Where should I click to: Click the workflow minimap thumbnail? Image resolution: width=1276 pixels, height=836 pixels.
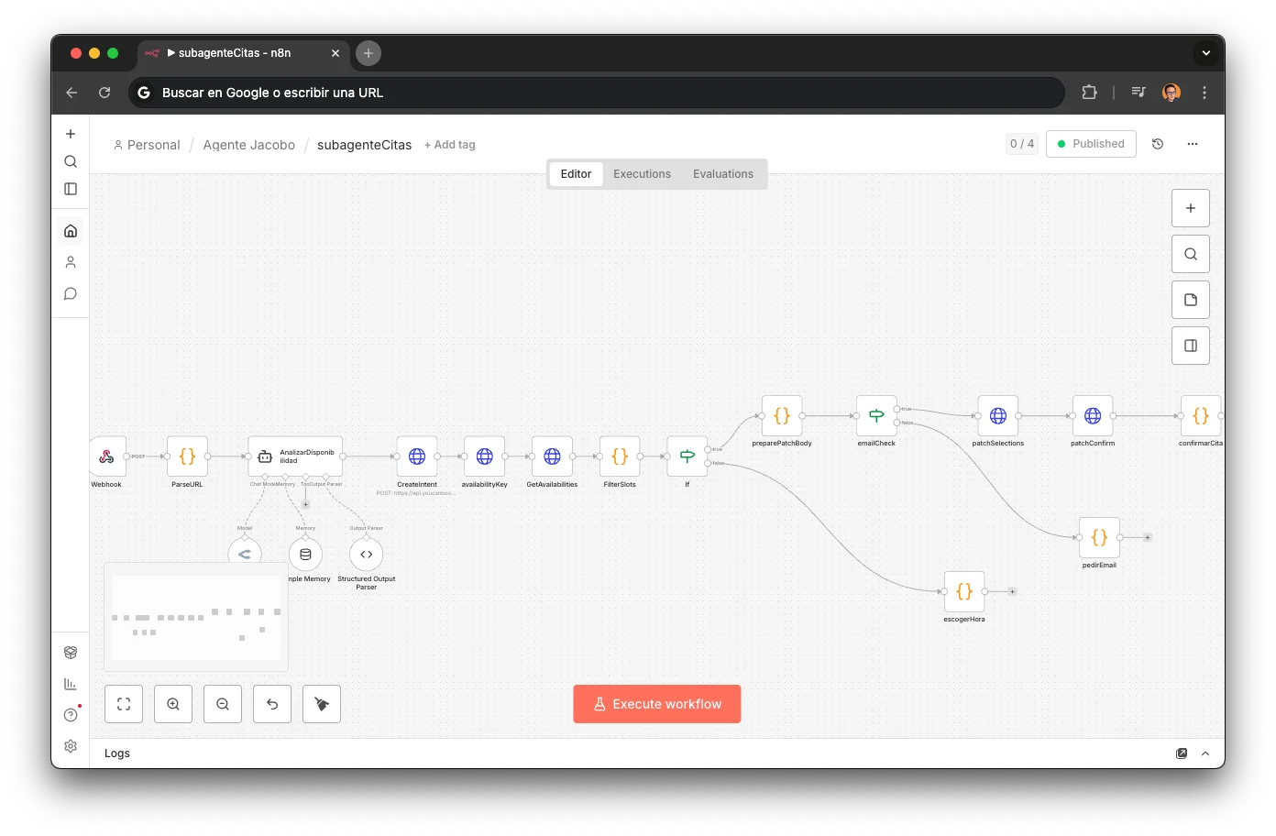[x=195, y=617]
